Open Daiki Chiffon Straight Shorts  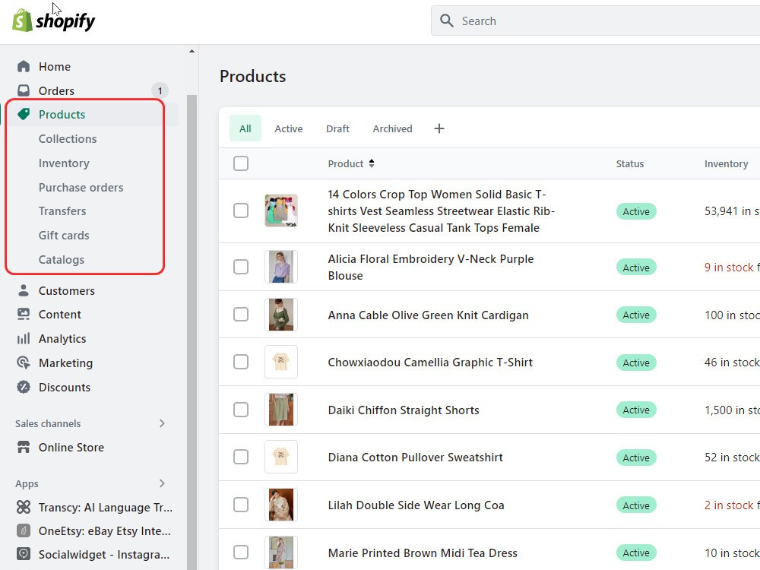404,410
